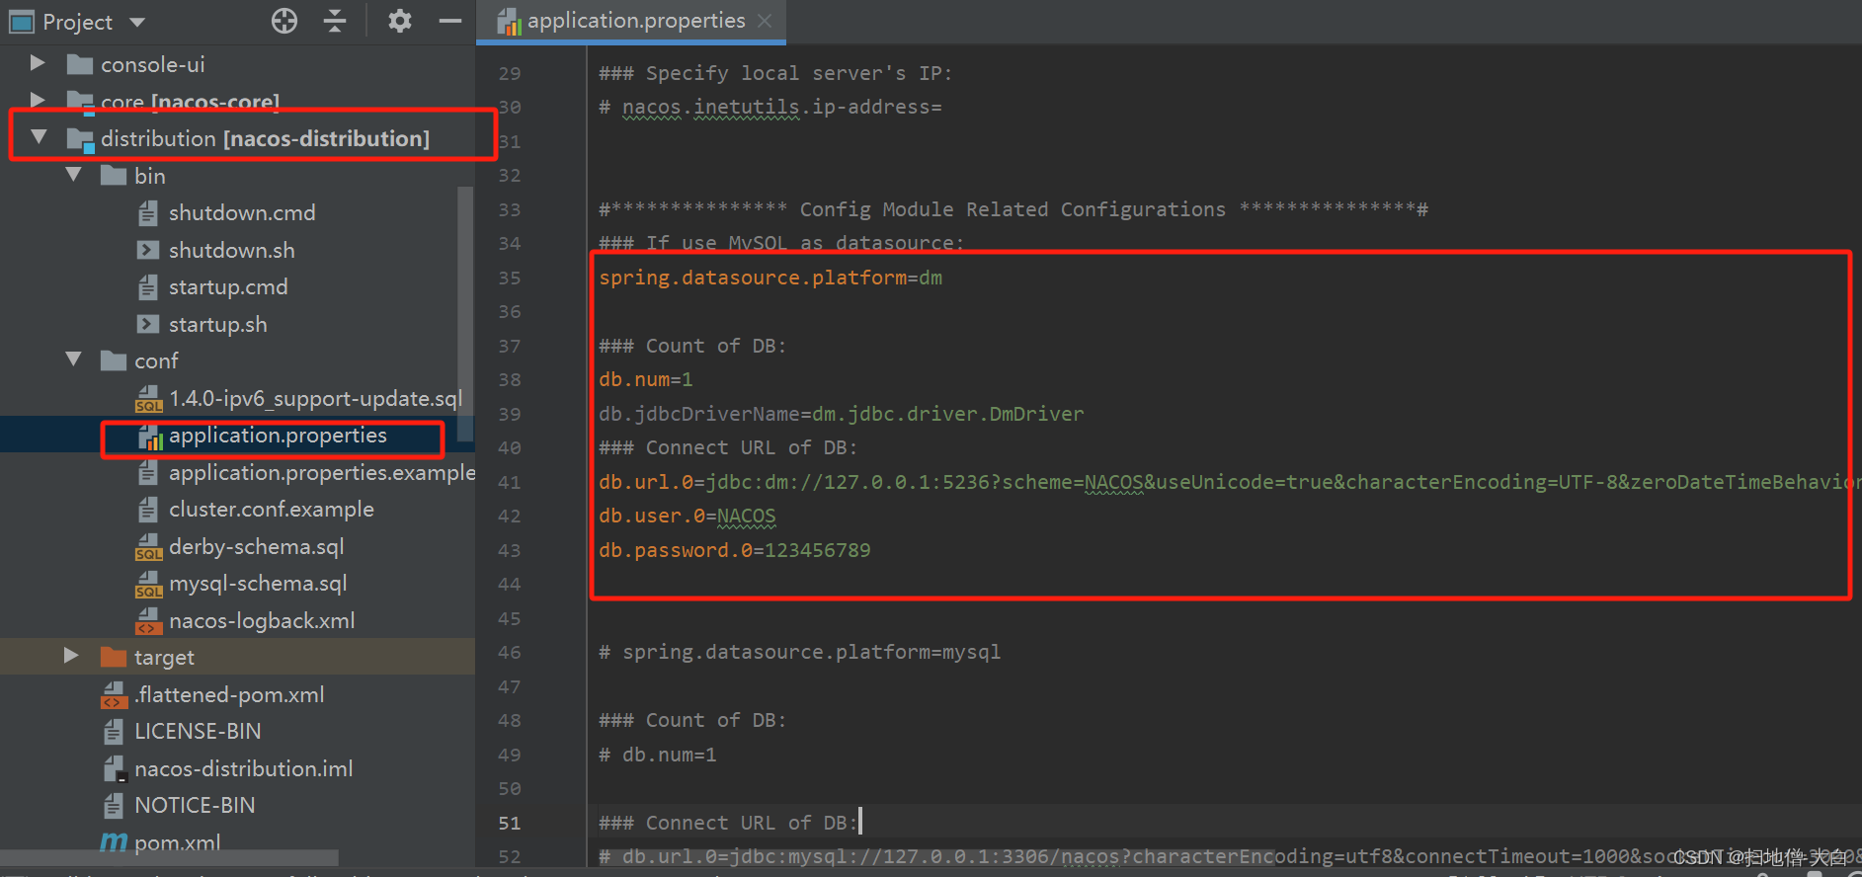This screenshot has width=1862, height=877.
Task: Expand the core [nacos-core] module
Action: (x=38, y=100)
